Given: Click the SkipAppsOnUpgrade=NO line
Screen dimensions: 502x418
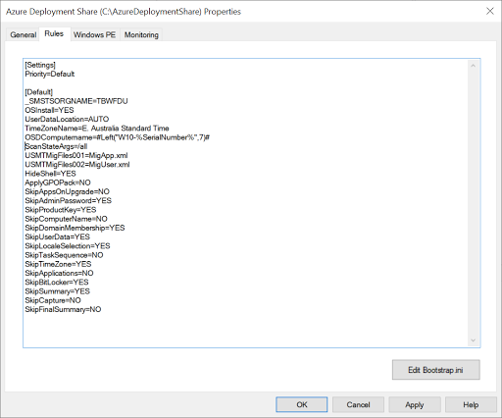Looking at the screenshot, I should [68, 191].
